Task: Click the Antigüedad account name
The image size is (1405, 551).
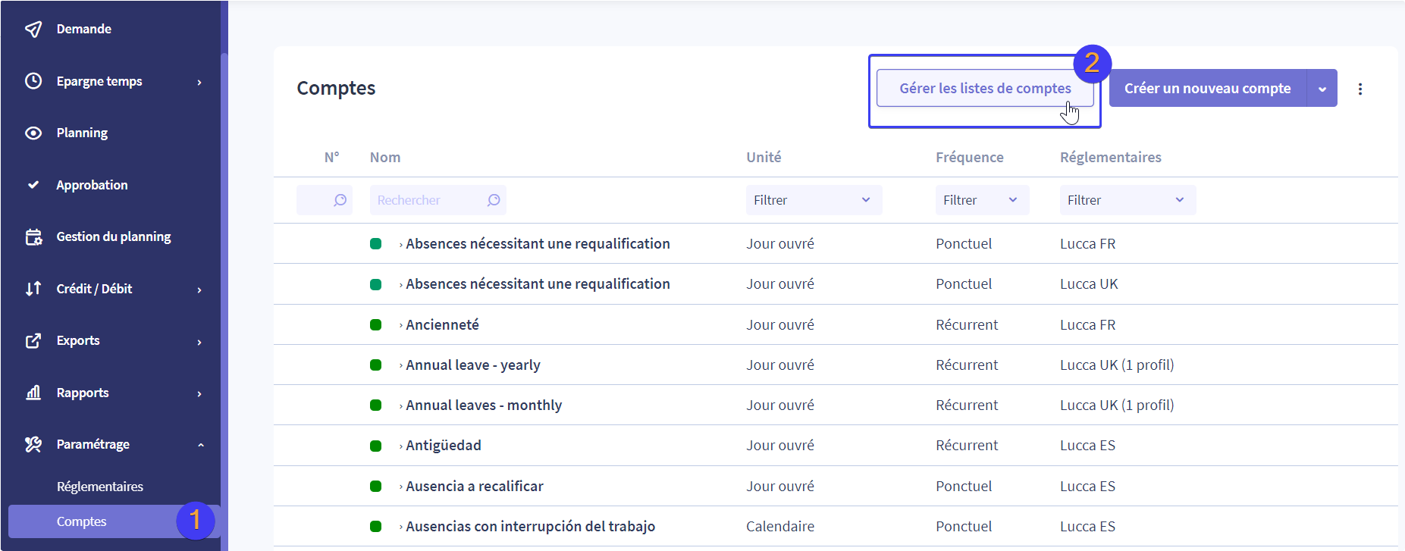Action: click(x=444, y=446)
